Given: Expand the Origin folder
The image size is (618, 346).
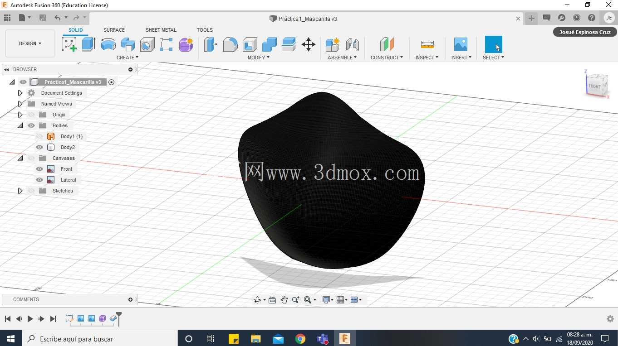Looking at the screenshot, I should coord(20,115).
